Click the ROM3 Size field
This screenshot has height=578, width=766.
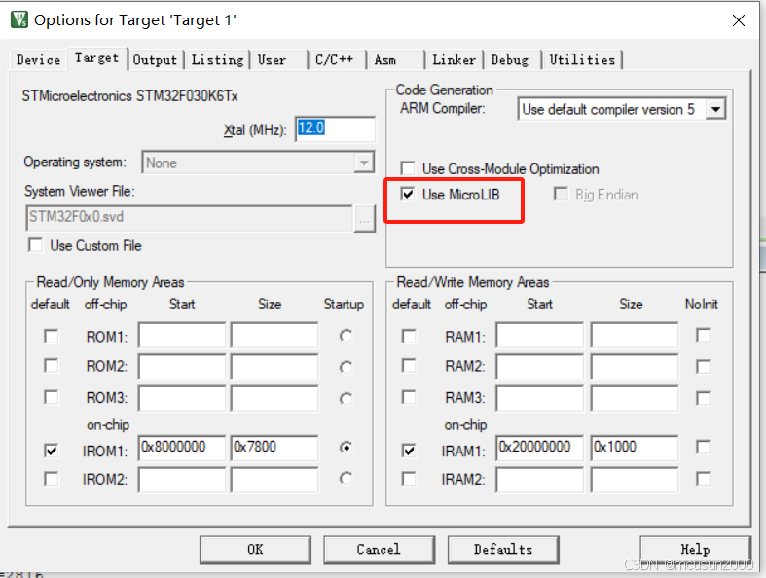tap(274, 398)
